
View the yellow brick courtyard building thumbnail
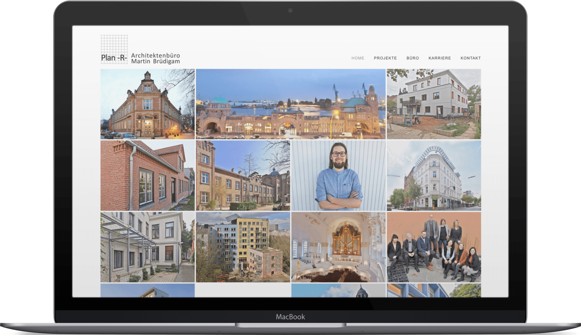click(243, 175)
